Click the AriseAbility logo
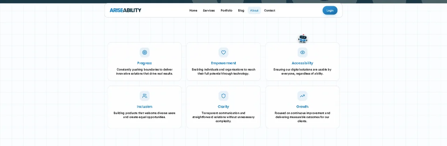The height and width of the screenshot is (146, 447). (x=125, y=10)
